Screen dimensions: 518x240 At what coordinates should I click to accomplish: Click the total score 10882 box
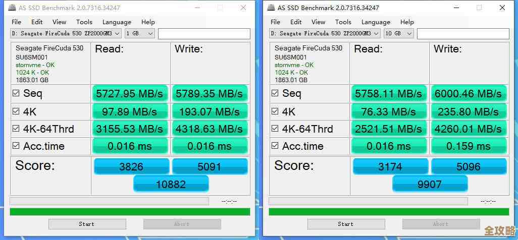(171, 184)
